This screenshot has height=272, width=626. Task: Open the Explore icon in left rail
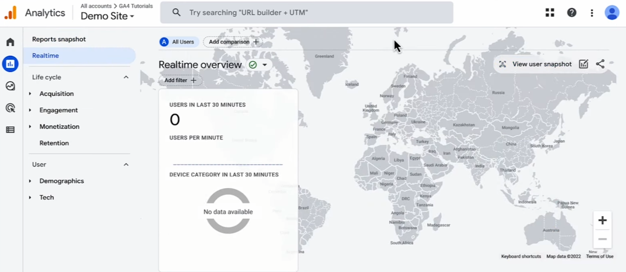[x=10, y=86]
